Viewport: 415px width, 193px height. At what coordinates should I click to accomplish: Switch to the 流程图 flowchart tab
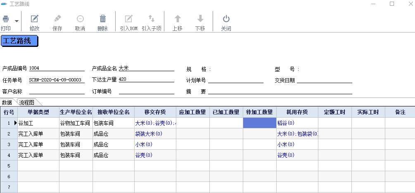pos(27,102)
